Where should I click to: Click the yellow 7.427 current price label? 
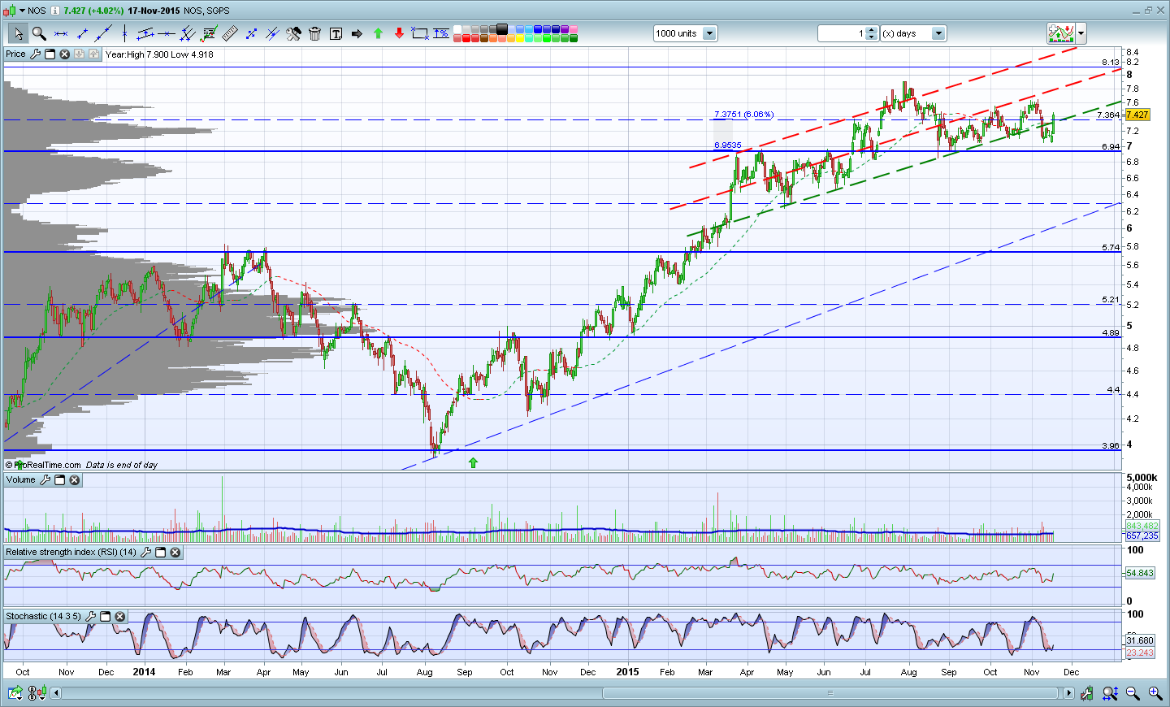click(x=1137, y=115)
